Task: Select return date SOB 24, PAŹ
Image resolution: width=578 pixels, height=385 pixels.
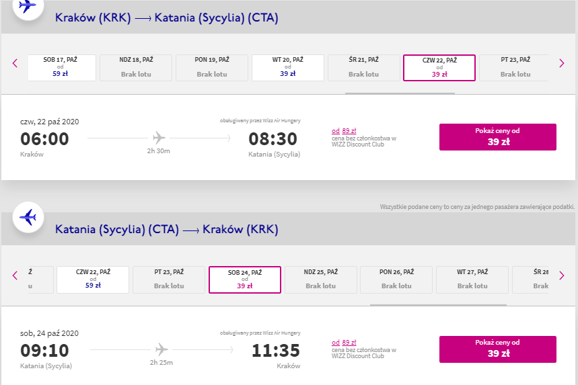Action: point(245,280)
